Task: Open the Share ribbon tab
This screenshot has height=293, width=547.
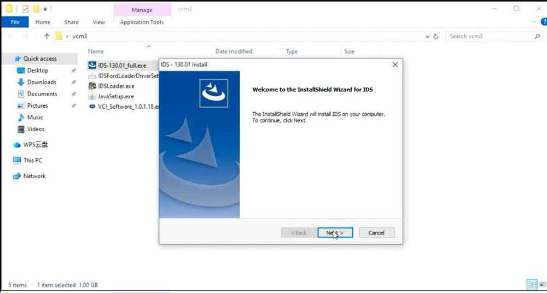Action: (x=71, y=22)
